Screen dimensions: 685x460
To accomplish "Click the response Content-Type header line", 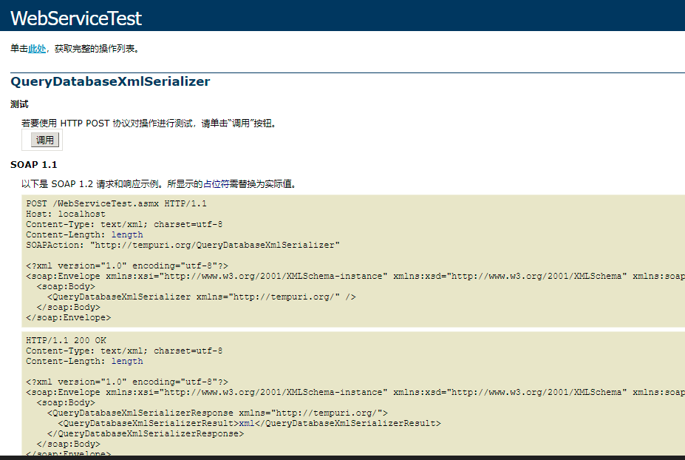I will (x=124, y=351).
